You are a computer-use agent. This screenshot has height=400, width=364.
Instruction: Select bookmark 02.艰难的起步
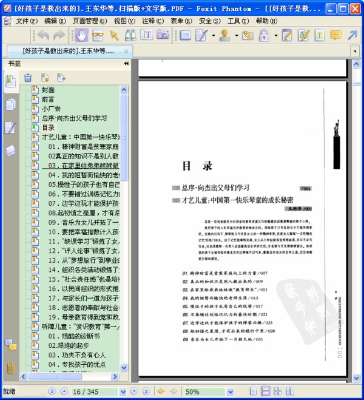69,345
